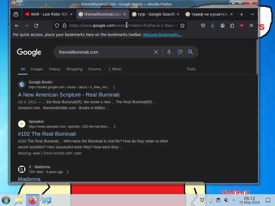This screenshot has height=206, width=275.
Task: Show results including the missing search term
Action: pos(78,153)
